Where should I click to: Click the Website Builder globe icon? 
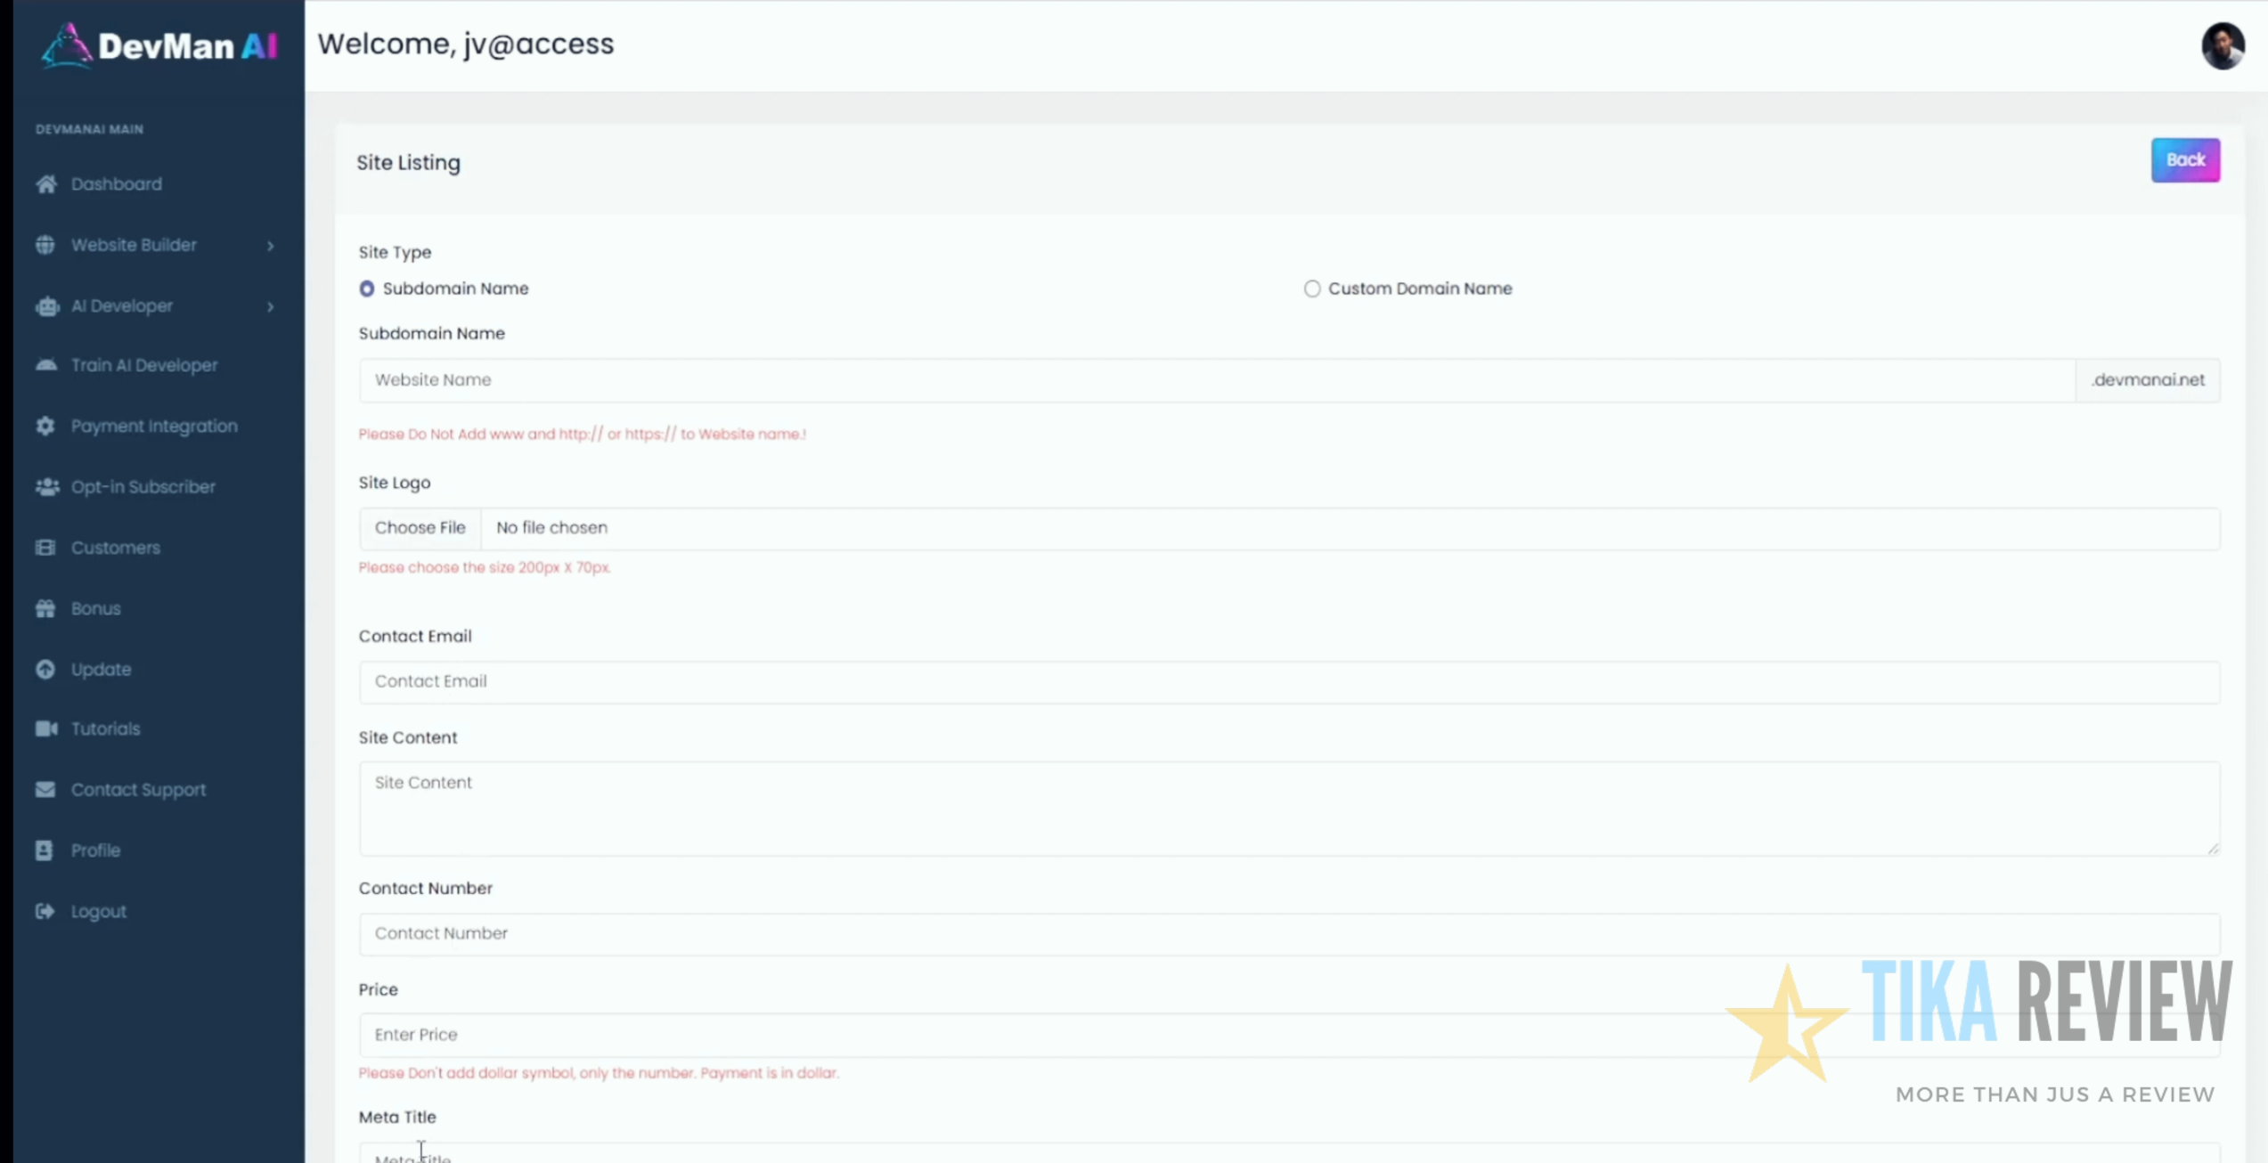[45, 245]
